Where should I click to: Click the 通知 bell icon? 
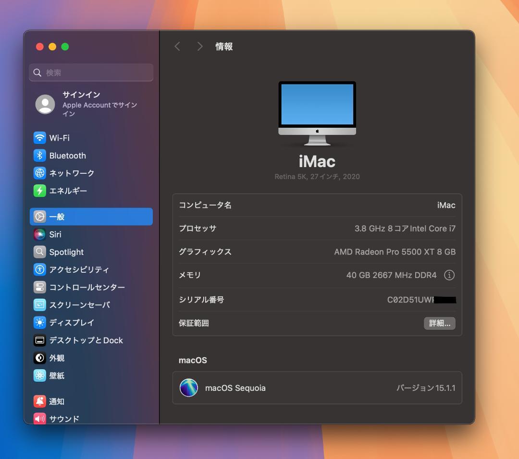pos(40,401)
